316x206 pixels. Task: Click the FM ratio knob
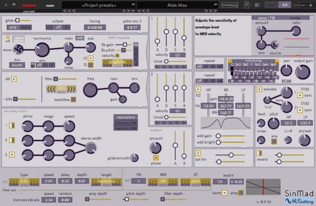(x=295, y=31)
